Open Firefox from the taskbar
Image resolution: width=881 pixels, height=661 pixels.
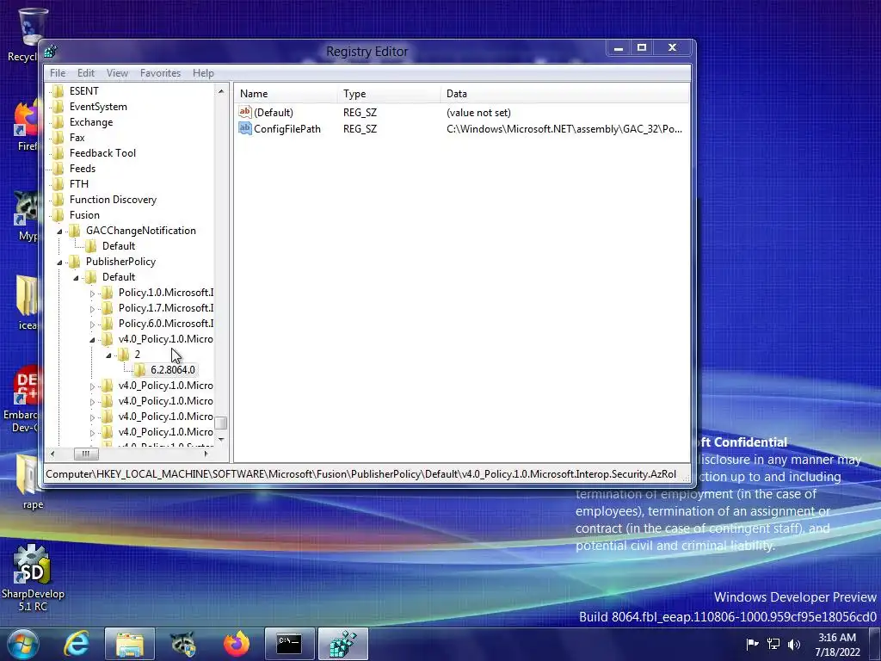237,644
